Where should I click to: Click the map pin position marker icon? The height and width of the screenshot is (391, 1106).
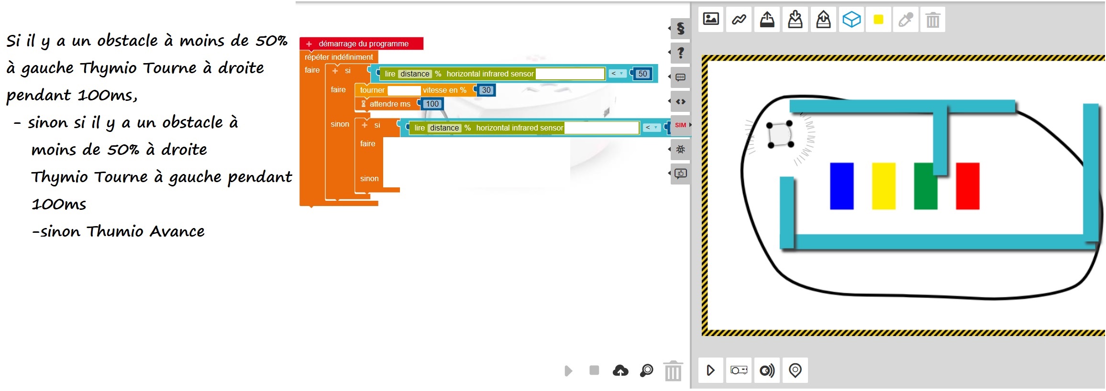tap(795, 370)
